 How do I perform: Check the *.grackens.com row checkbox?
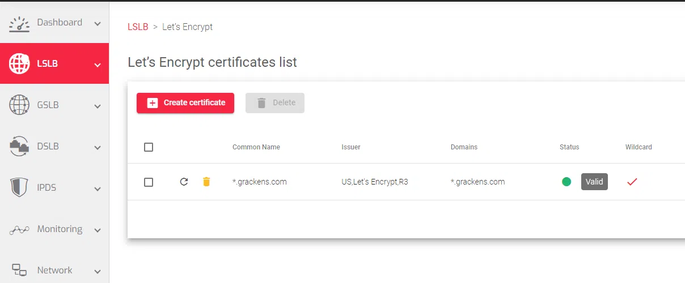click(149, 182)
